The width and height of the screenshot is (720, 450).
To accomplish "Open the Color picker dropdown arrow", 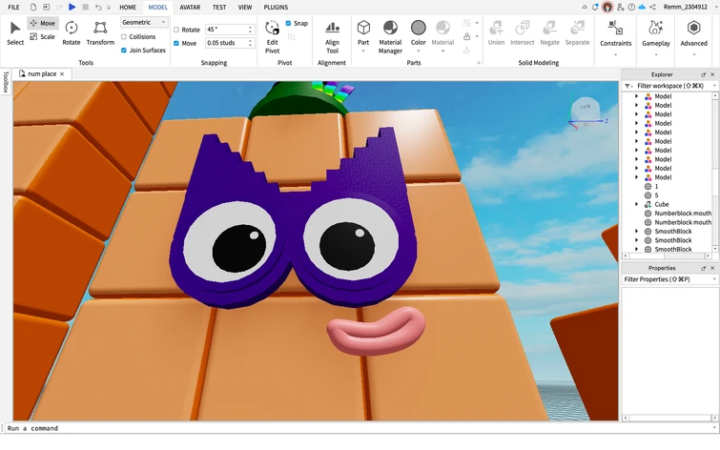I will click(418, 51).
